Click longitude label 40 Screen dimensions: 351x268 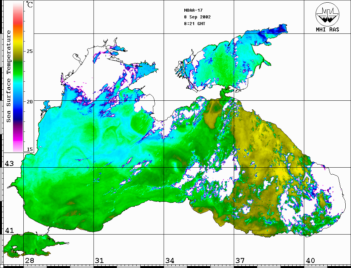(310, 260)
